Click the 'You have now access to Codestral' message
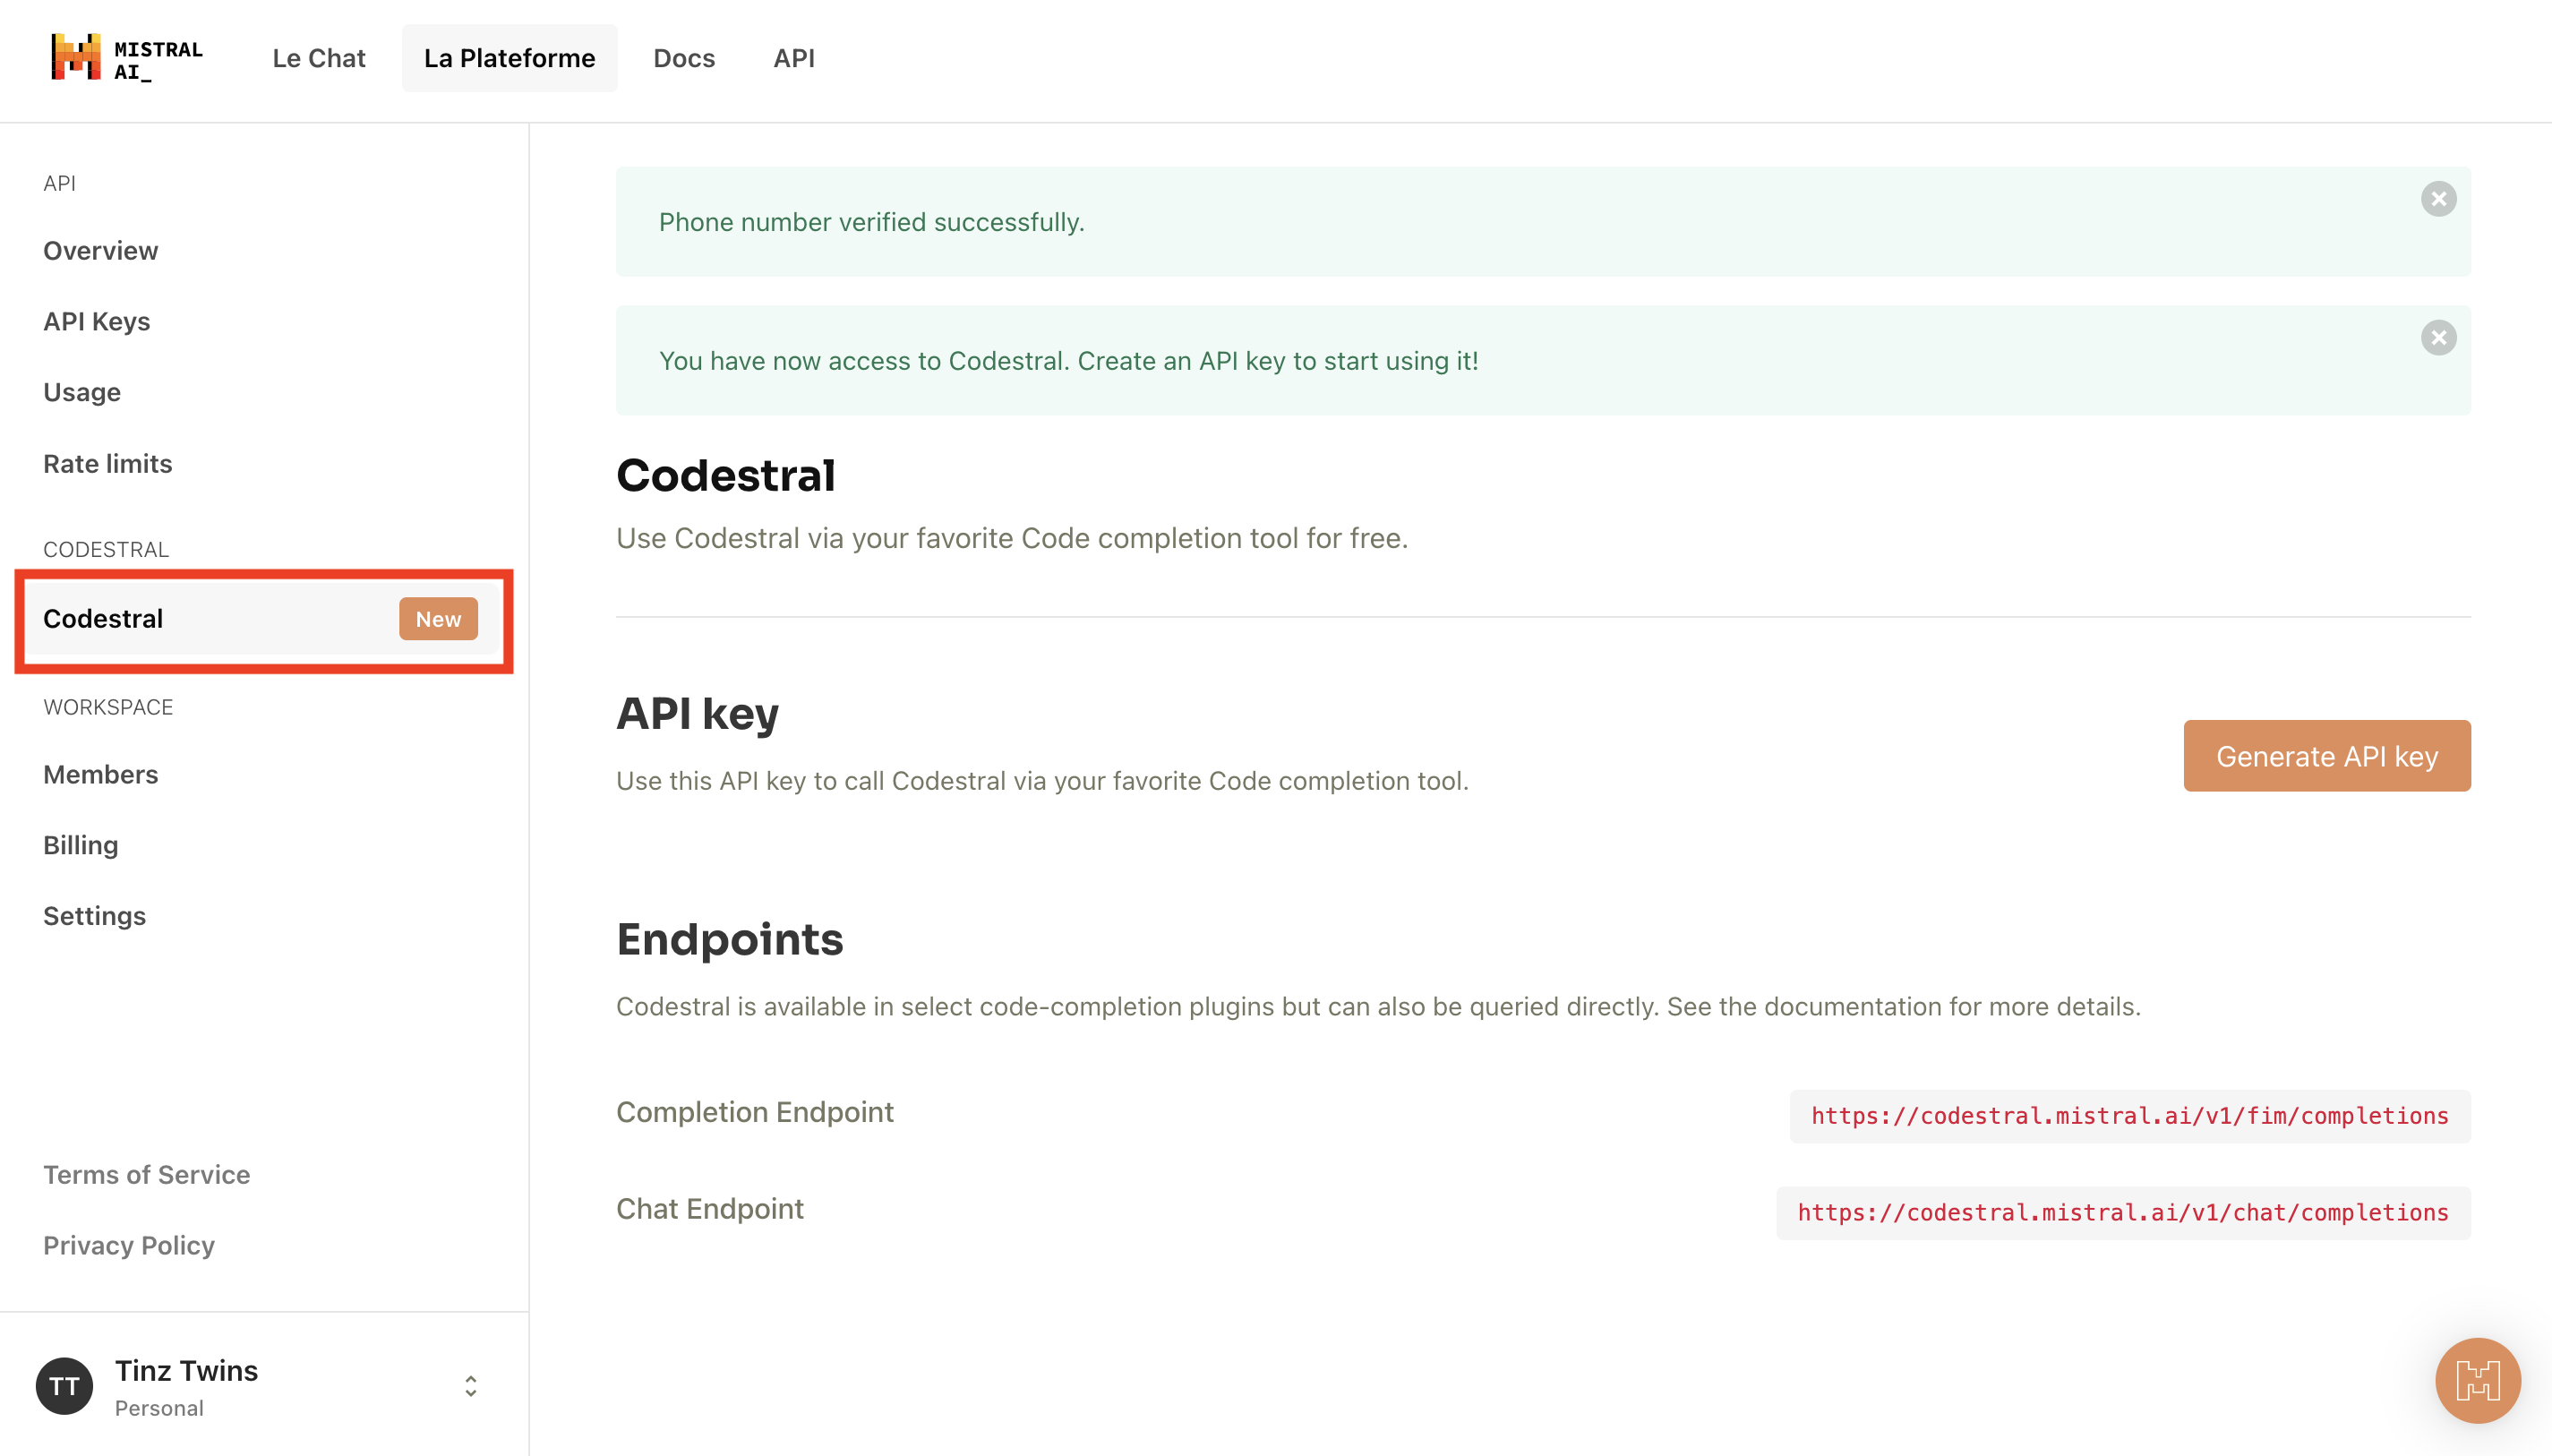This screenshot has width=2552, height=1456. pyautogui.click(x=1068, y=361)
